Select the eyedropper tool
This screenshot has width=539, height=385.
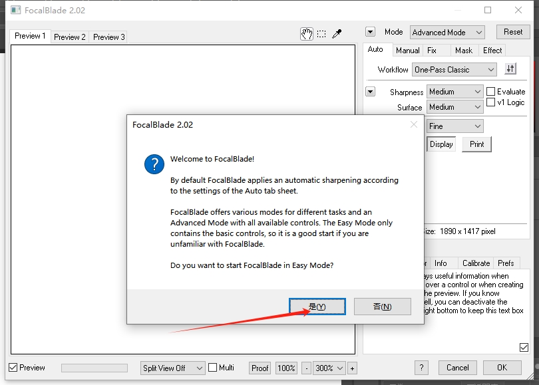pos(337,33)
